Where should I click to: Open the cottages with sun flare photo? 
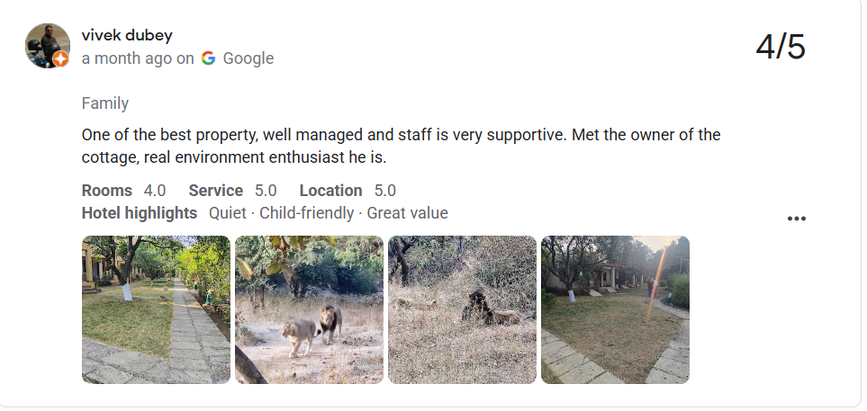(616, 310)
